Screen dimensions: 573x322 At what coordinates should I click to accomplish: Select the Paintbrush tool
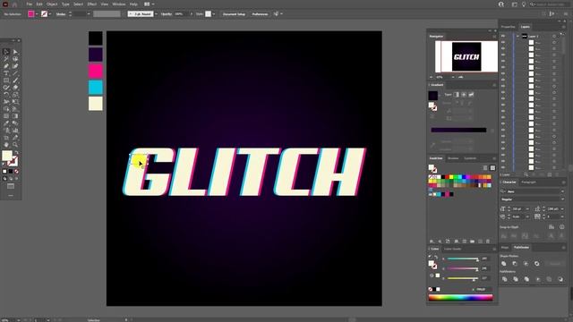coord(15,80)
